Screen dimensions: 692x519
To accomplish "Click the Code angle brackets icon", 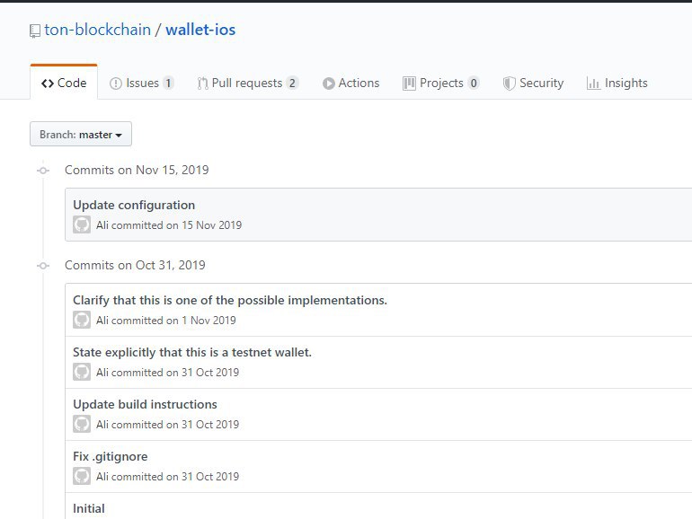I will pyautogui.click(x=48, y=84).
